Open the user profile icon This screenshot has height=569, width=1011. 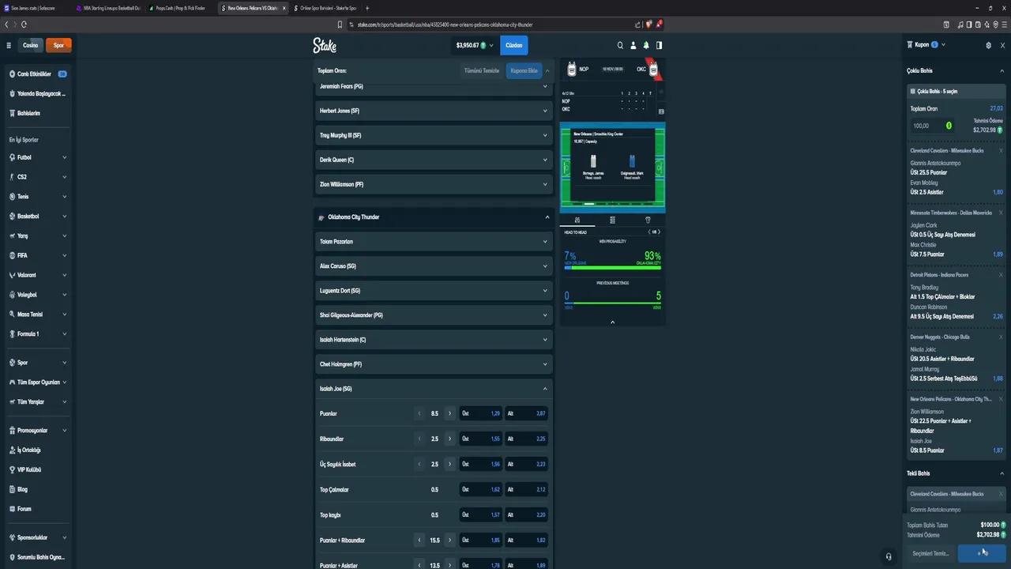tap(633, 45)
